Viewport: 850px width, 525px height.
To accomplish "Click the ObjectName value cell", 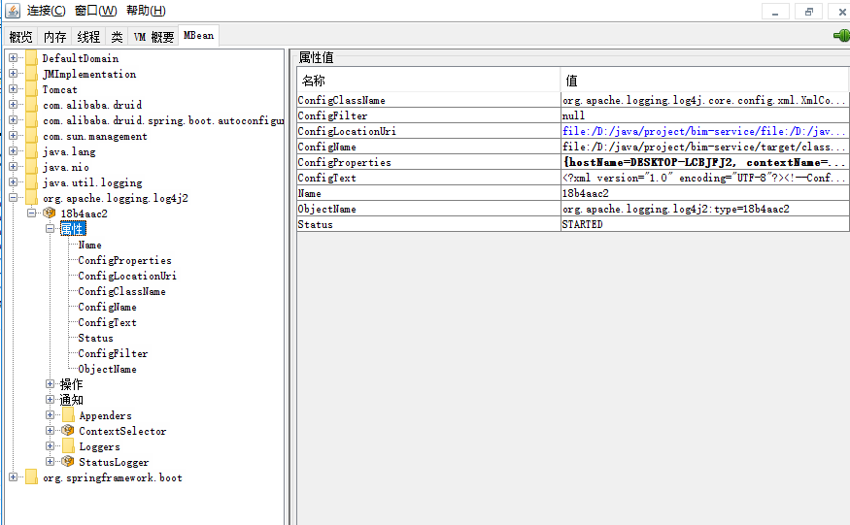I will pos(704,209).
